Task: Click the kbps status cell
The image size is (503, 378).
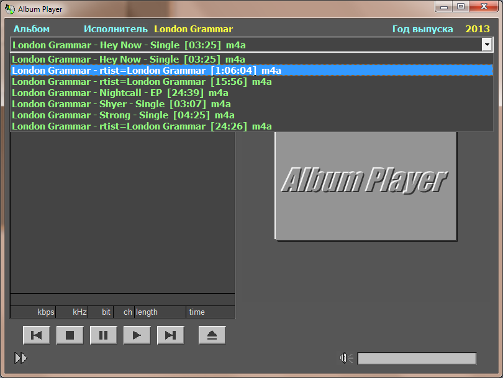Action: tap(33, 312)
